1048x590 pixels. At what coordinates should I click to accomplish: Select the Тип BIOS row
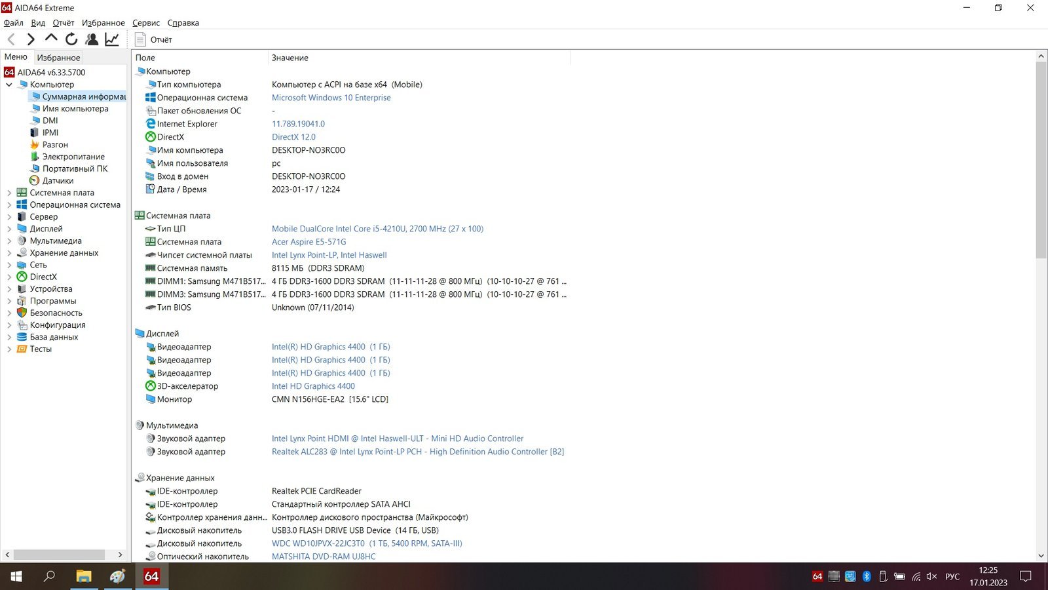352,307
